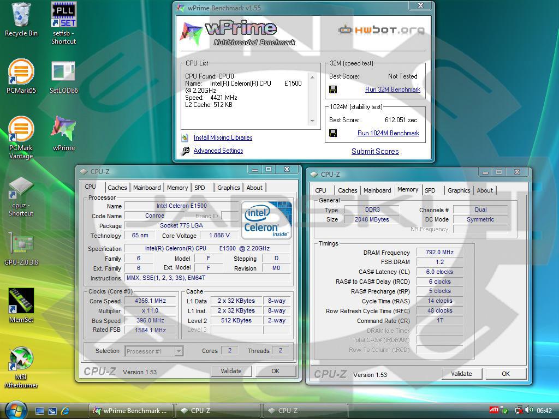Open the Processor #1 selection dropdown
Image resolution: width=559 pixels, height=419 pixels.
click(154, 351)
